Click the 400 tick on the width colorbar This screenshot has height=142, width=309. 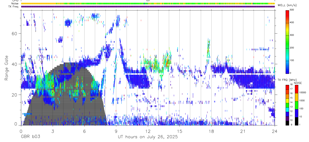click(292, 23)
